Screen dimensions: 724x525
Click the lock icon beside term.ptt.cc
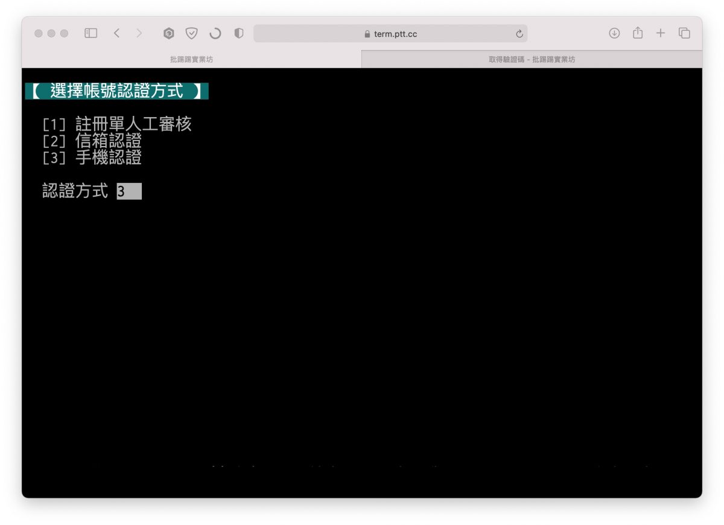367,34
